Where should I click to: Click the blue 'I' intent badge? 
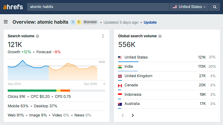click(73, 22)
